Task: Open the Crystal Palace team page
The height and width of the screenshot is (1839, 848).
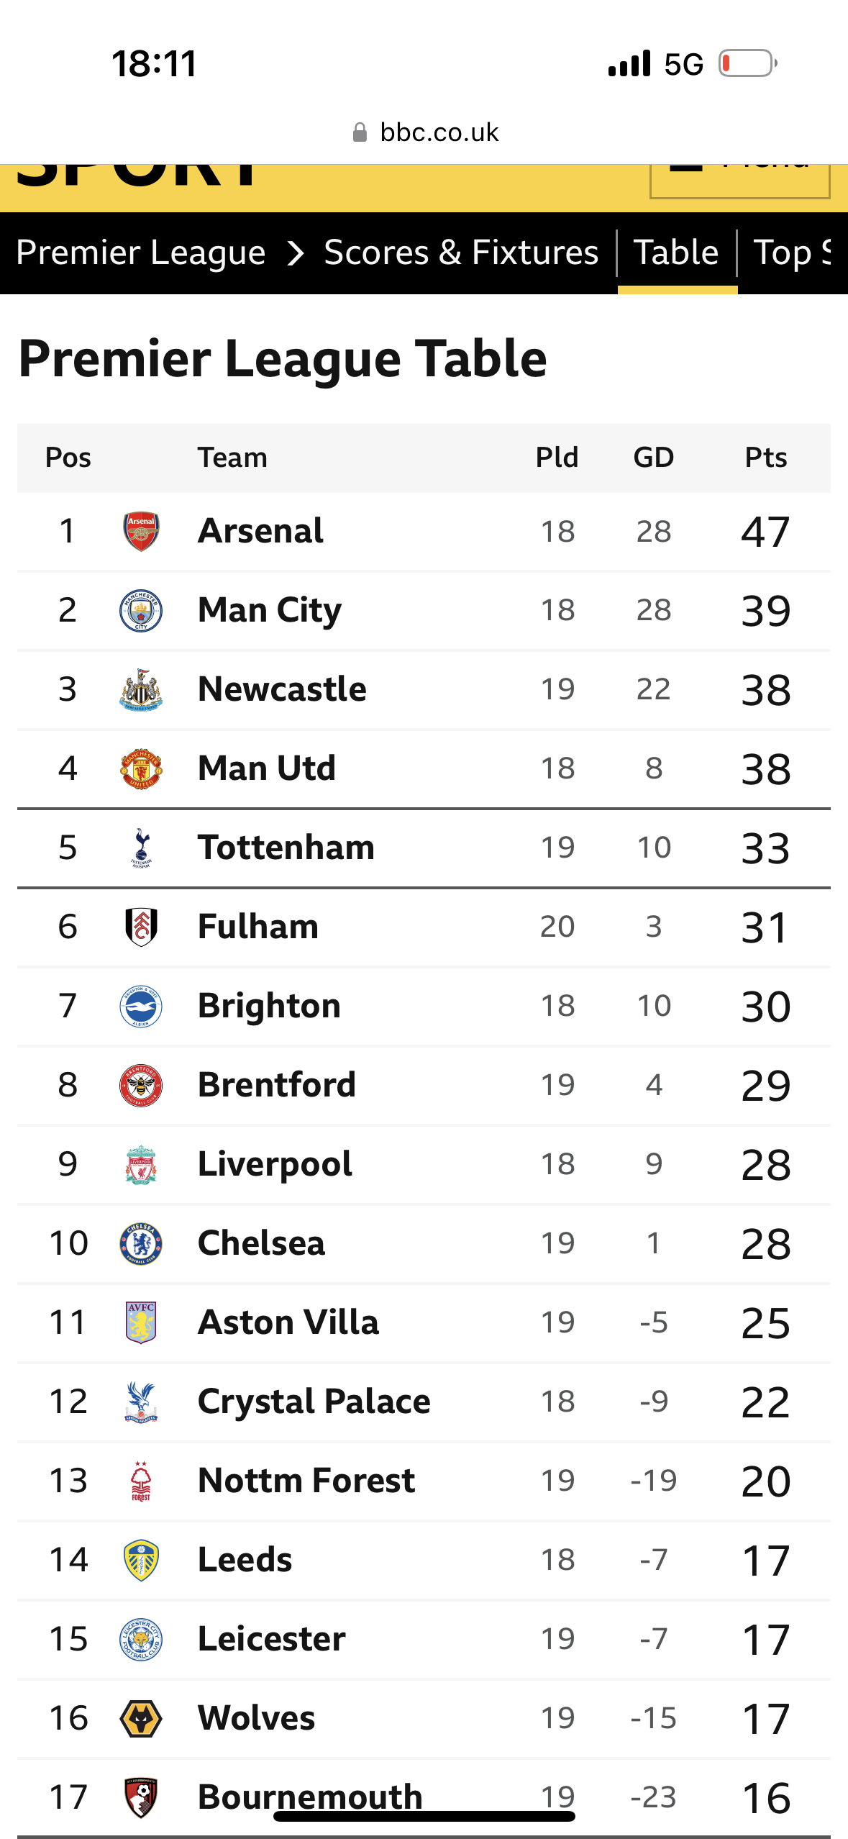Action: 314,1402
